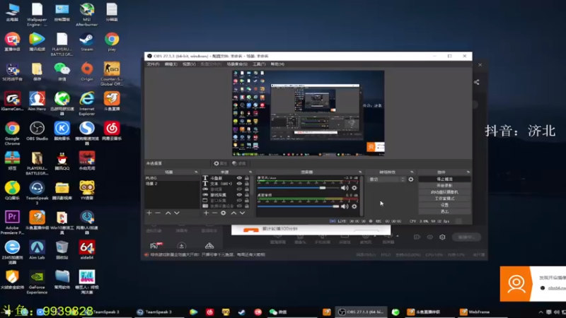Open OBS 设置 button in Controls
The height and width of the screenshot is (318, 566).
coord(444,205)
